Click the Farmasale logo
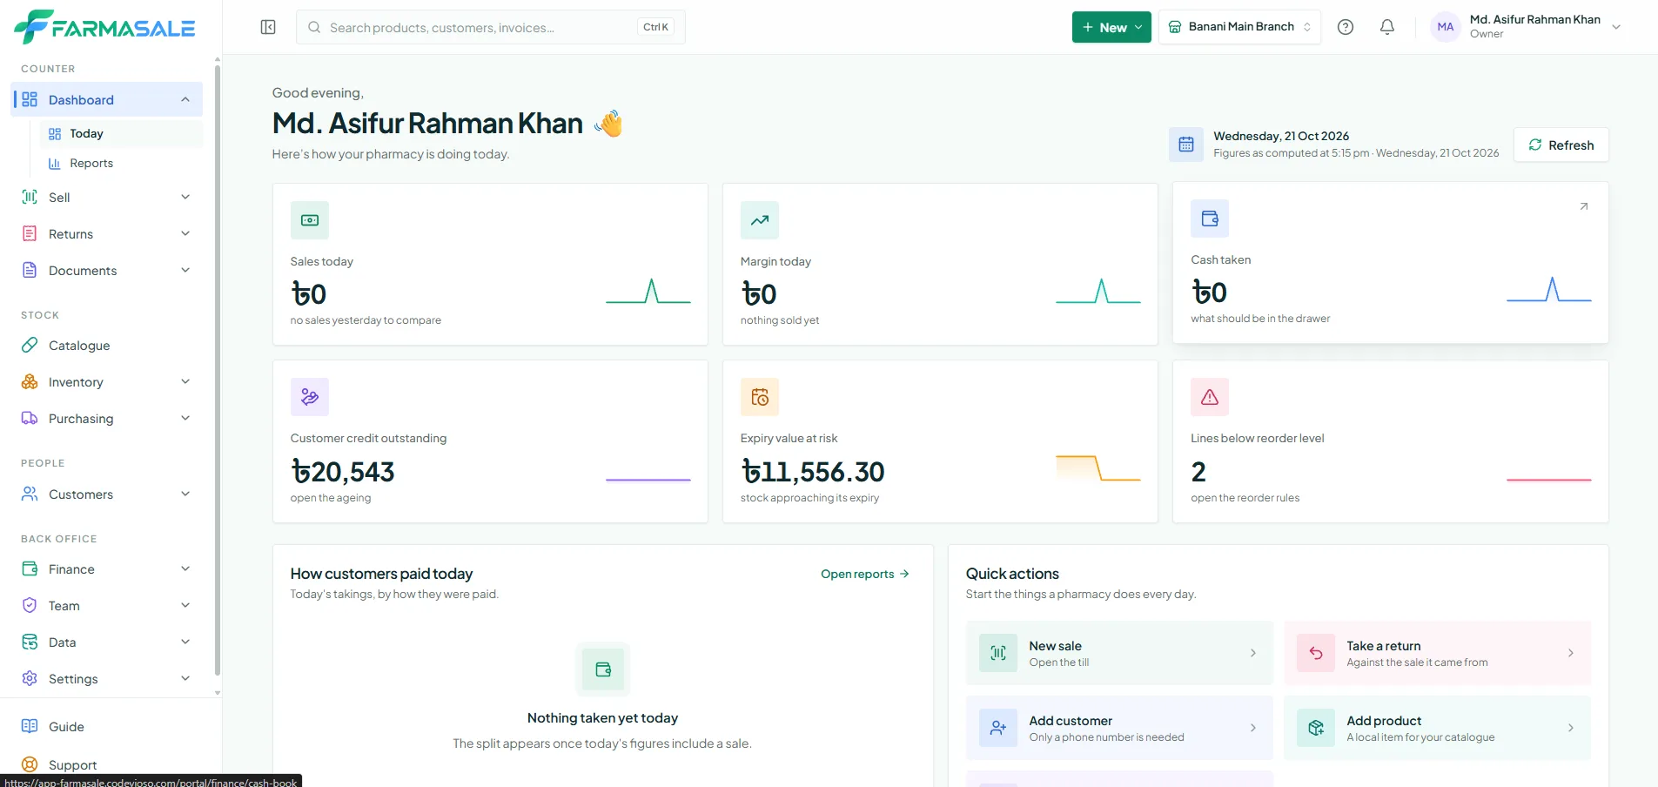Image resolution: width=1658 pixels, height=787 pixels. click(104, 27)
